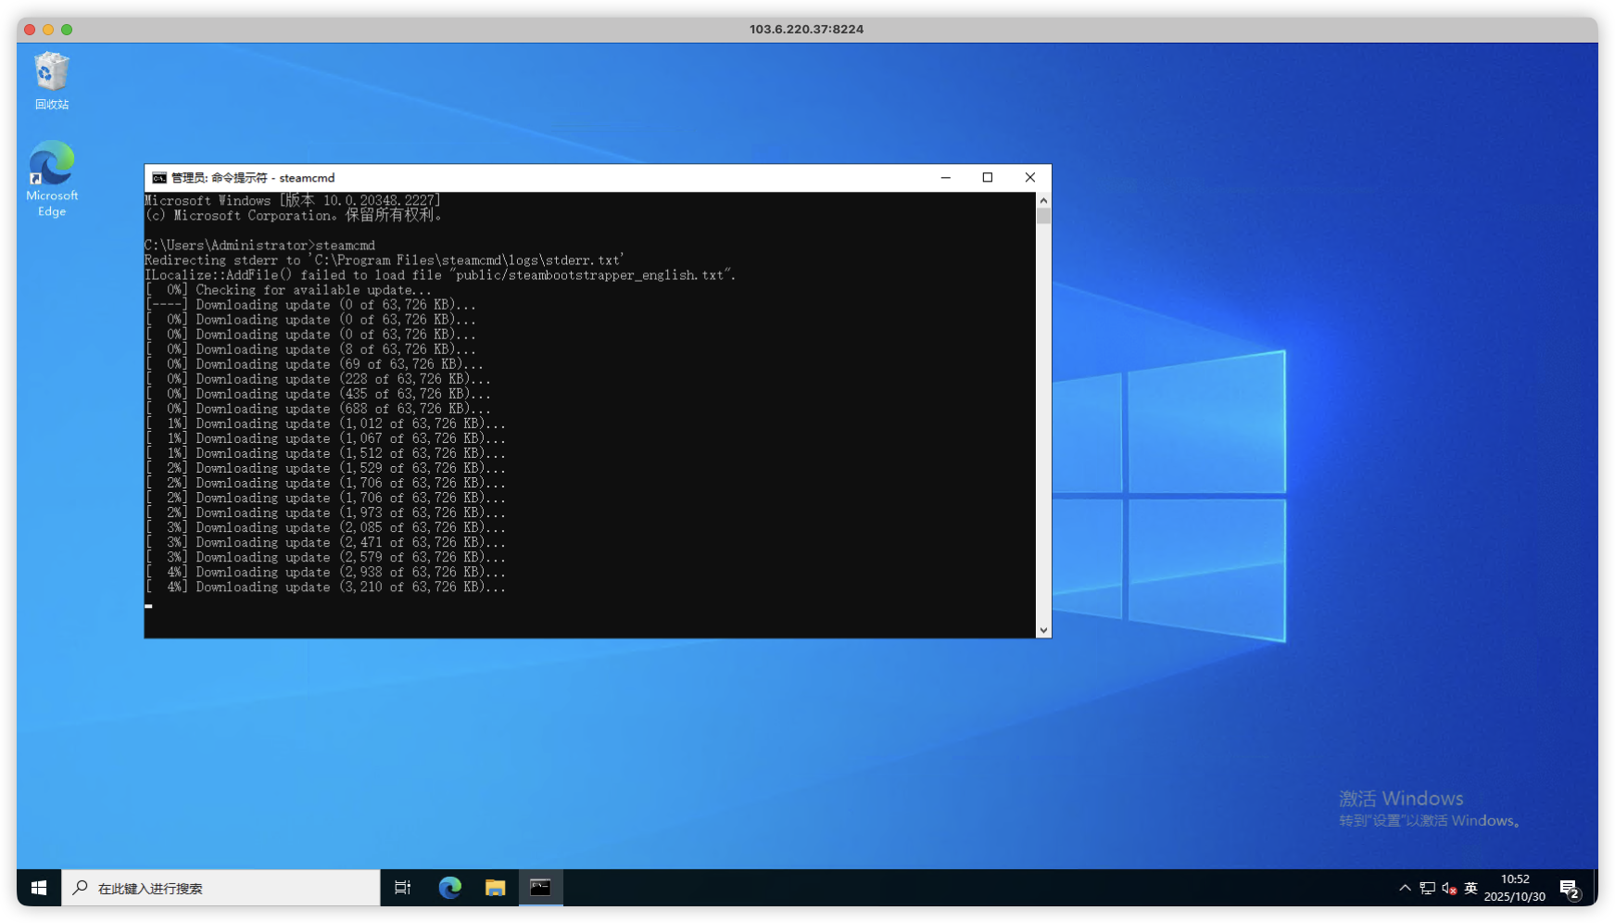
Task: Click the taskbar search box
Action: [222, 888]
